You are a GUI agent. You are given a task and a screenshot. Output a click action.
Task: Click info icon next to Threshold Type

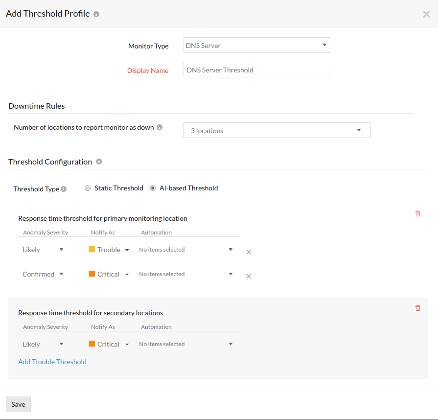[x=64, y=189]
